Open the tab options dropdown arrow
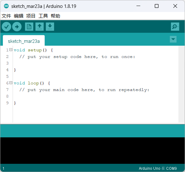This screenshot has width=185, height=172. pyautogui.click(x=173, y=39)
